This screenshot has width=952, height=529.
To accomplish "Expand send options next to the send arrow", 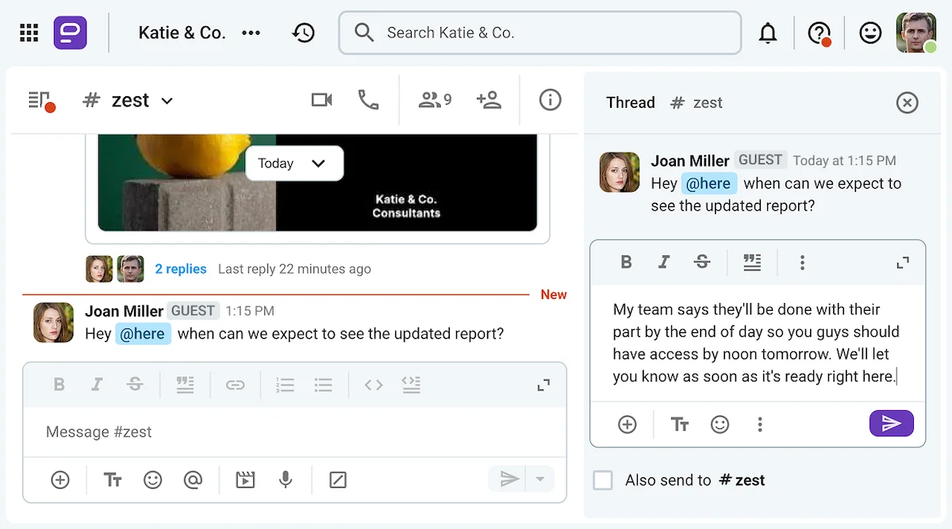I will pos(540,480).
